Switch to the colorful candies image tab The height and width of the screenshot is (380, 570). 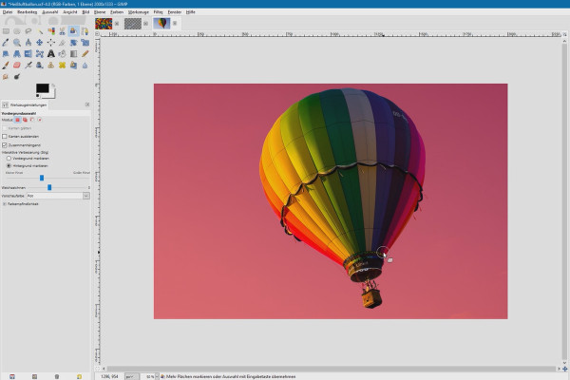point(104,24)
